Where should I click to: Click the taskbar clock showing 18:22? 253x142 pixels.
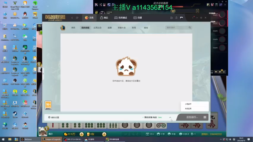(241, 139)
